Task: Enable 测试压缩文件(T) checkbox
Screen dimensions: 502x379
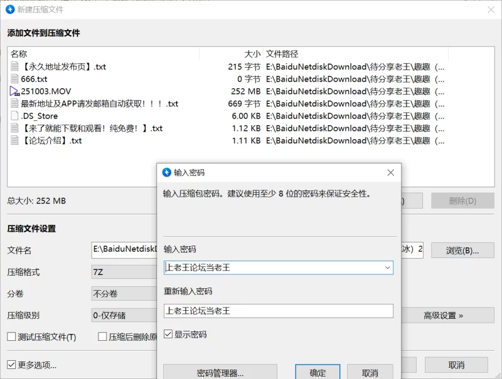Action: [x=11, y=337]
